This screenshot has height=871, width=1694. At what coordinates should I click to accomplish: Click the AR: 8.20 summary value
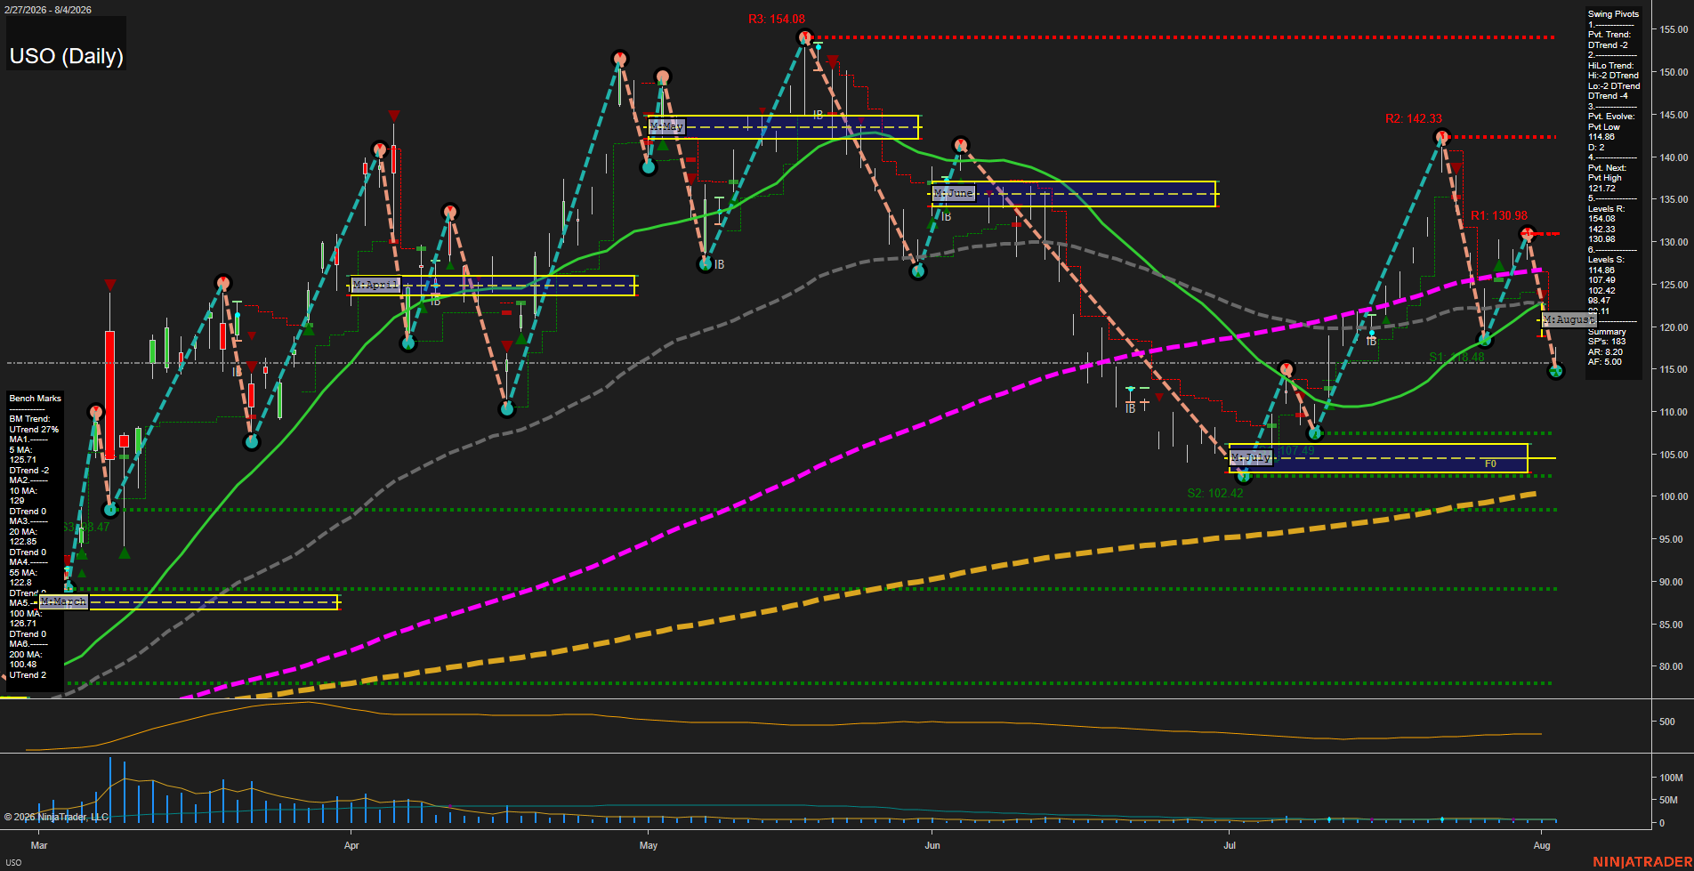[1605, 352]
